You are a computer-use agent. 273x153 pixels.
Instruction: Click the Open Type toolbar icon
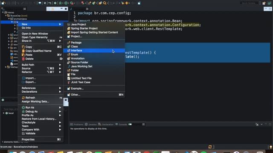click(x=100, y=3)
